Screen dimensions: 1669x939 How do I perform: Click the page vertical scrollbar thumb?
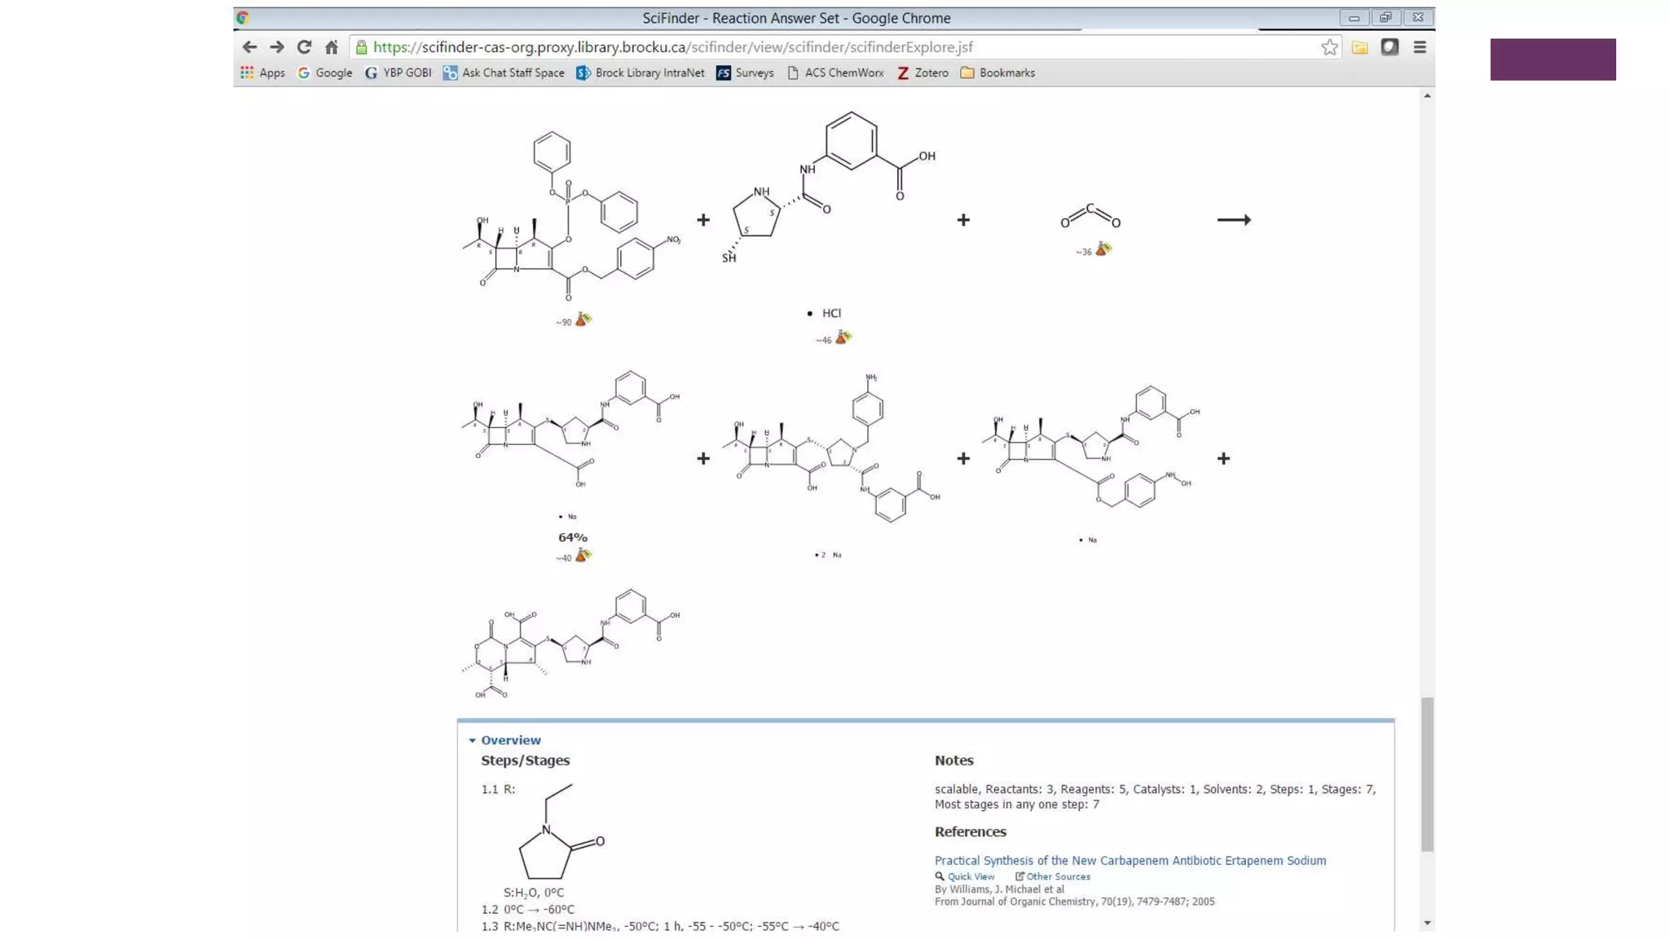(1426, 774)
